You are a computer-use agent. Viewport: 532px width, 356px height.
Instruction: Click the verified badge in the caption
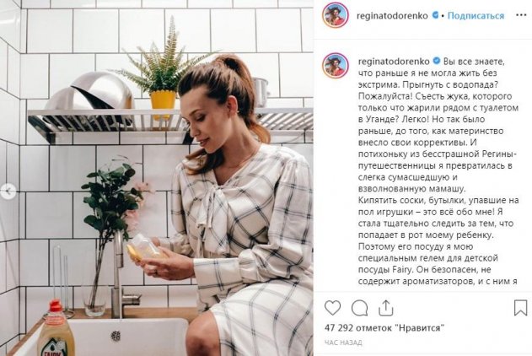click(x=437, y=61)
